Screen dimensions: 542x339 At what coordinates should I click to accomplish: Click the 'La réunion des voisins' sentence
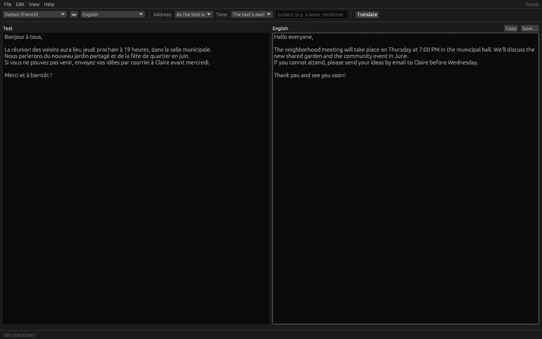tap(108, 50)
